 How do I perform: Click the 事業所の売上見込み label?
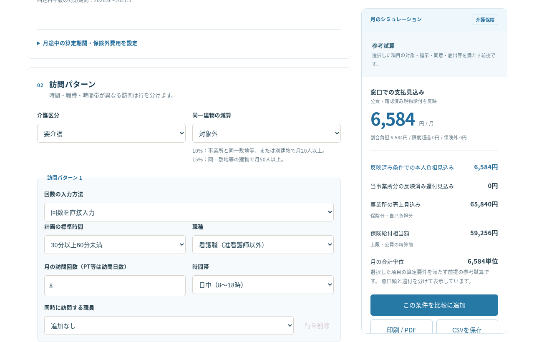pyautogui.click(x=395, y=204)
